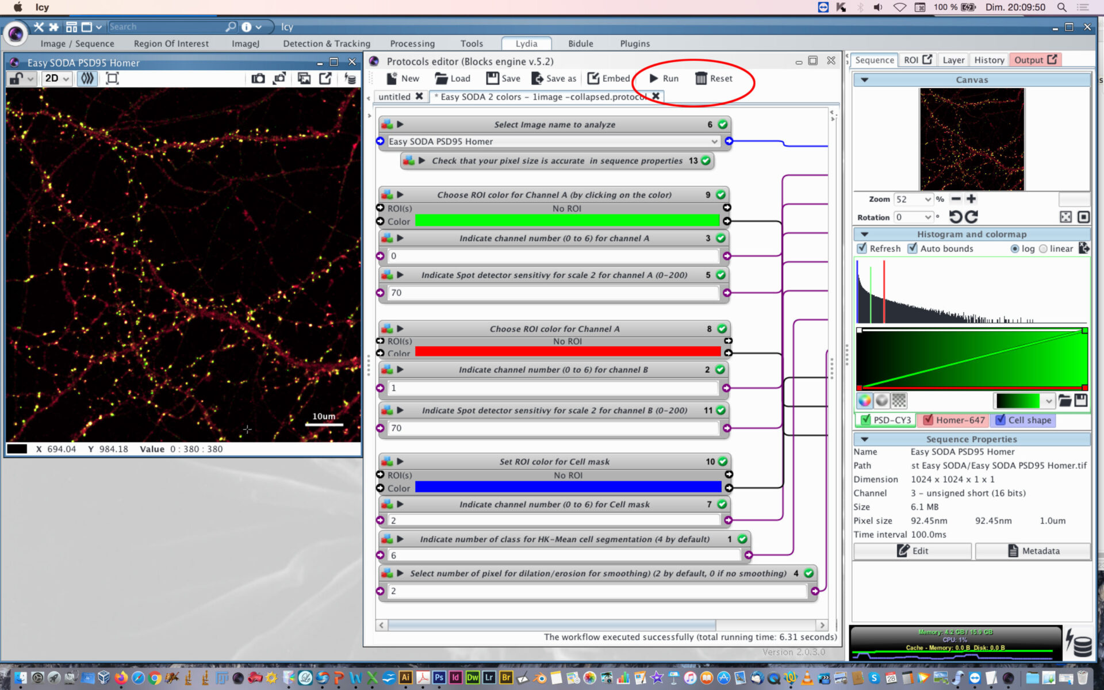Switch to untitled protocol tab
The image size is (1104, 690).
click(x=394, y=97)
